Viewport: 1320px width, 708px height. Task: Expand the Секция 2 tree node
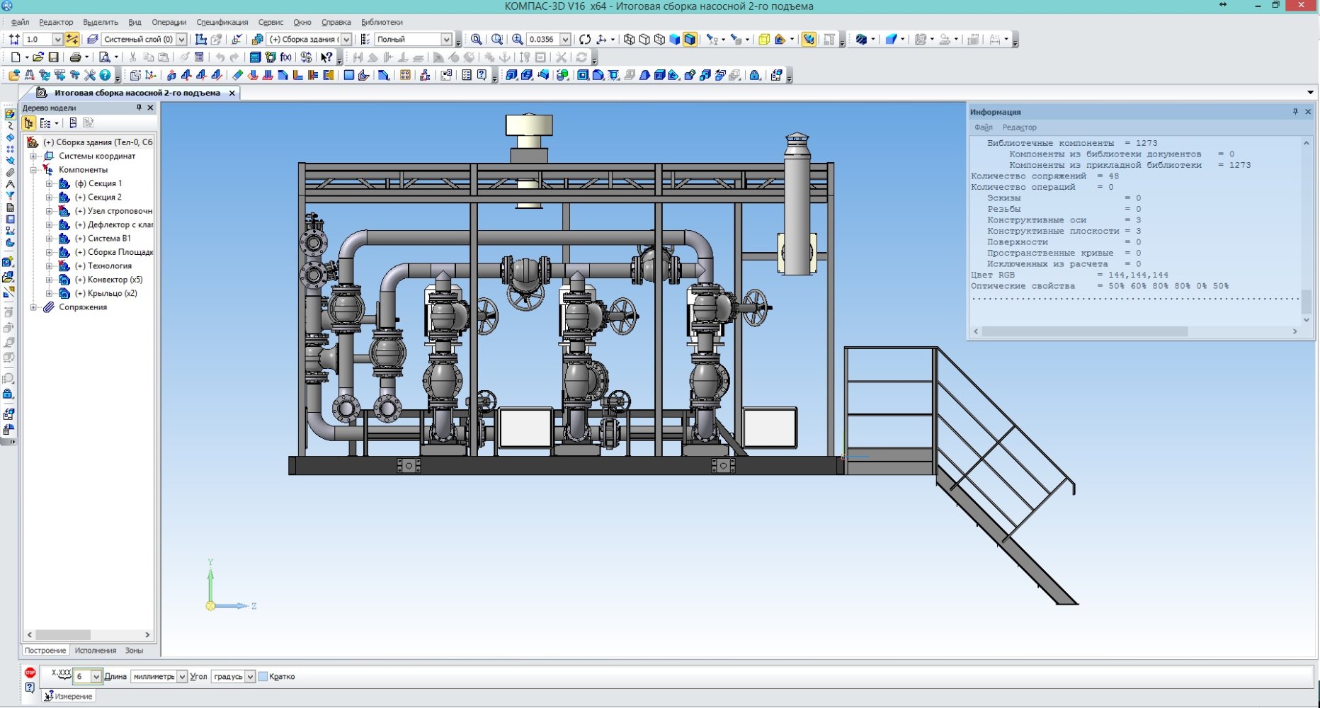tap(50, 198)
